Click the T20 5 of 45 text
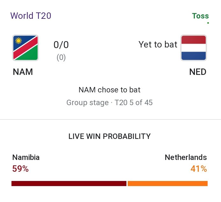 click(134, 103)
